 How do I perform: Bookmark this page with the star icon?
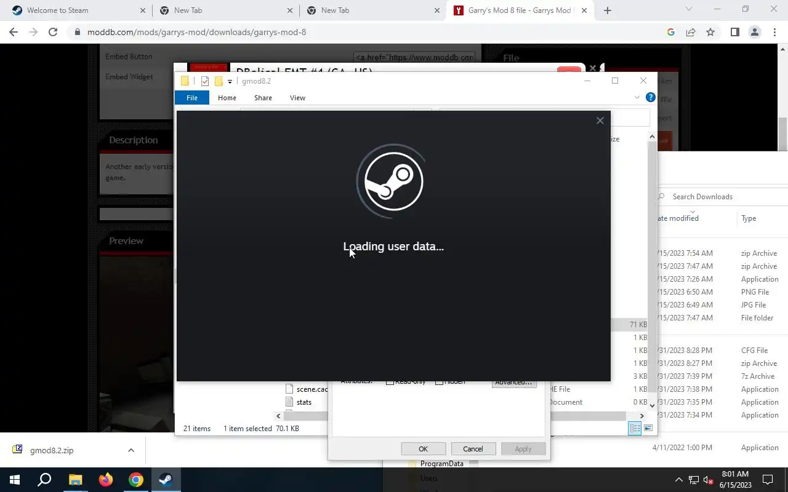coord(710,32)
